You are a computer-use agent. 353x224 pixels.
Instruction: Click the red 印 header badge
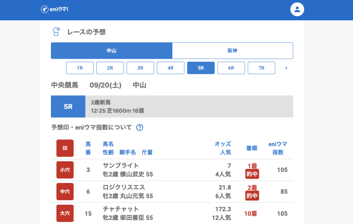(65, 148)
